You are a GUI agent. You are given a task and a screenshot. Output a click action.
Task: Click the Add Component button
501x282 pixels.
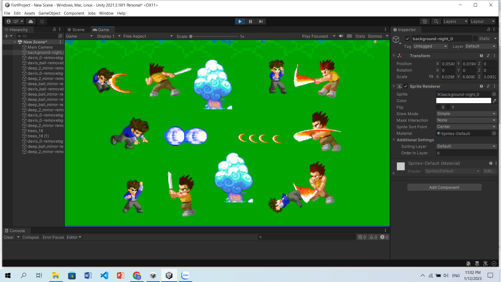pos(444,187)
